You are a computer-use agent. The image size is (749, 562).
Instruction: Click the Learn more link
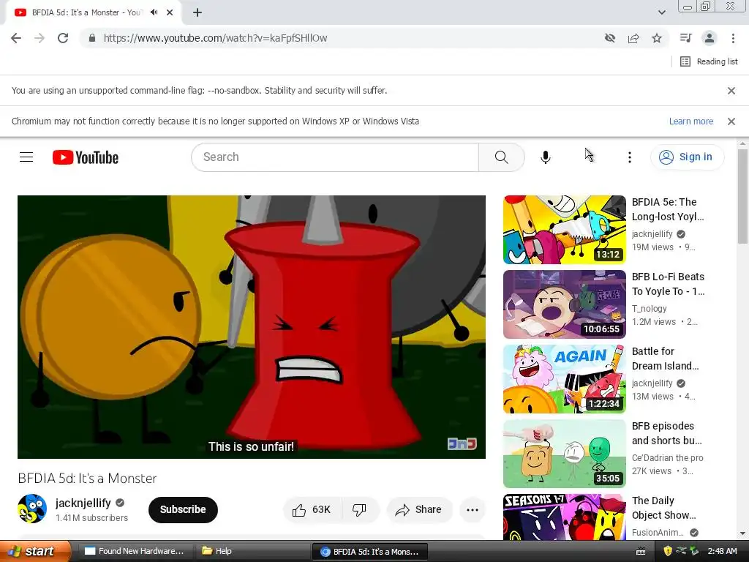[x=690, y=121]
